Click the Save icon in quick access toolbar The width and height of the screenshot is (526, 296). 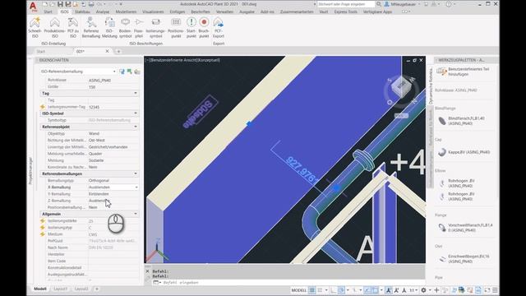(x=60, y=4)
